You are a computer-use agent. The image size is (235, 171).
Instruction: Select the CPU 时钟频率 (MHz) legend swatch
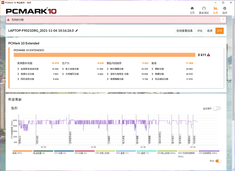click(209, 151)
